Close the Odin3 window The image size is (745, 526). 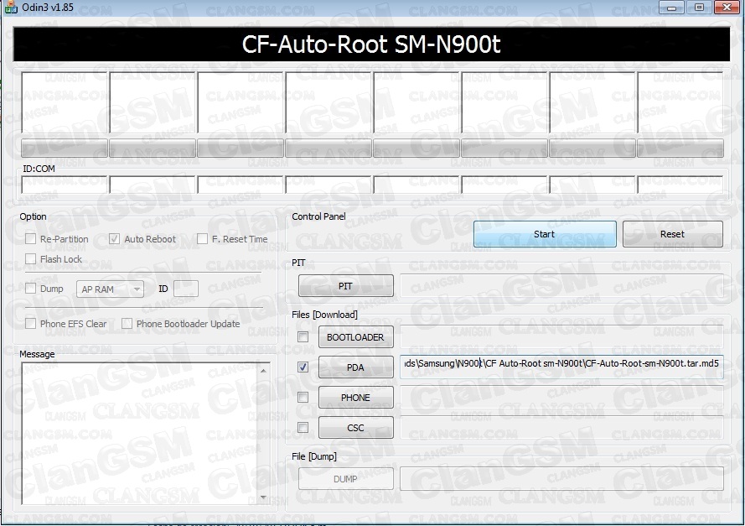[x=727, y=8]
